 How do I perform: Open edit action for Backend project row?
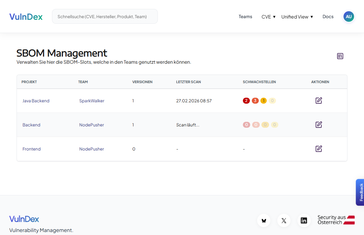[x=319, y=125]
